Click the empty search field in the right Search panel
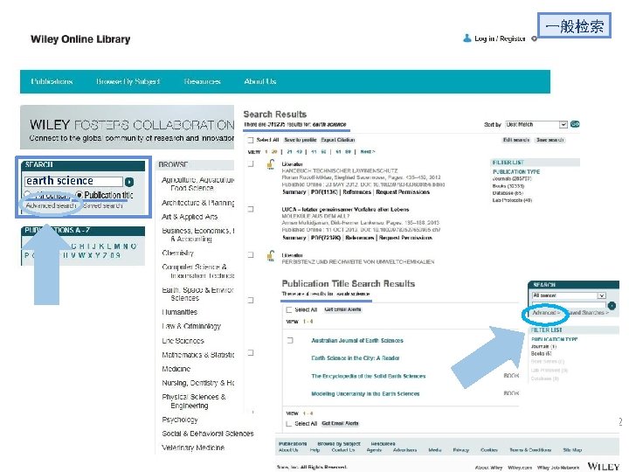 tap(569, 305)
